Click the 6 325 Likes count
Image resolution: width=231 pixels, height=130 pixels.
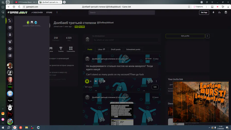[x=69, y=39]
